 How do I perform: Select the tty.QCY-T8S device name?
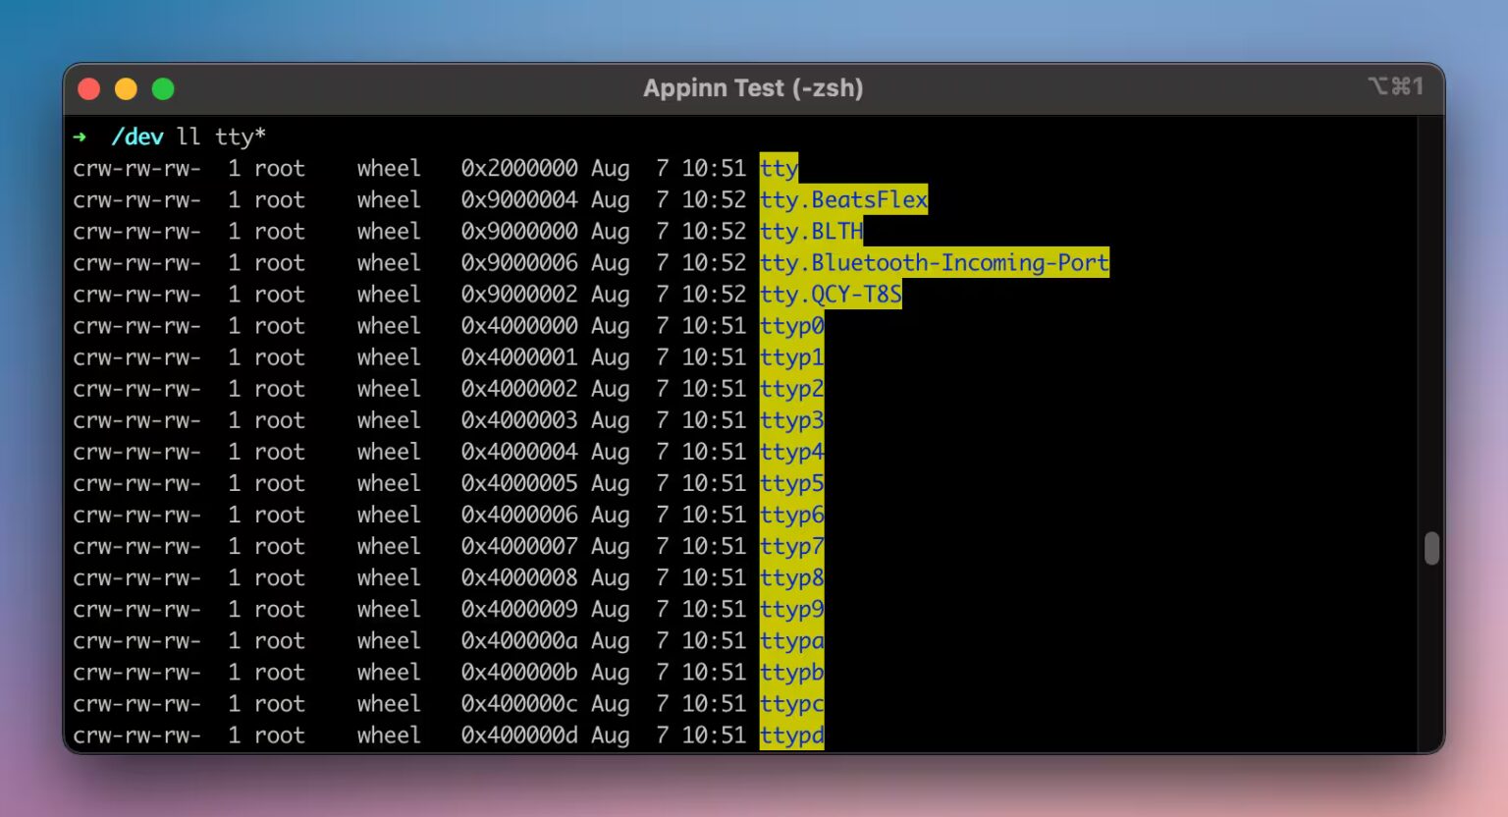tap(830, 294)
